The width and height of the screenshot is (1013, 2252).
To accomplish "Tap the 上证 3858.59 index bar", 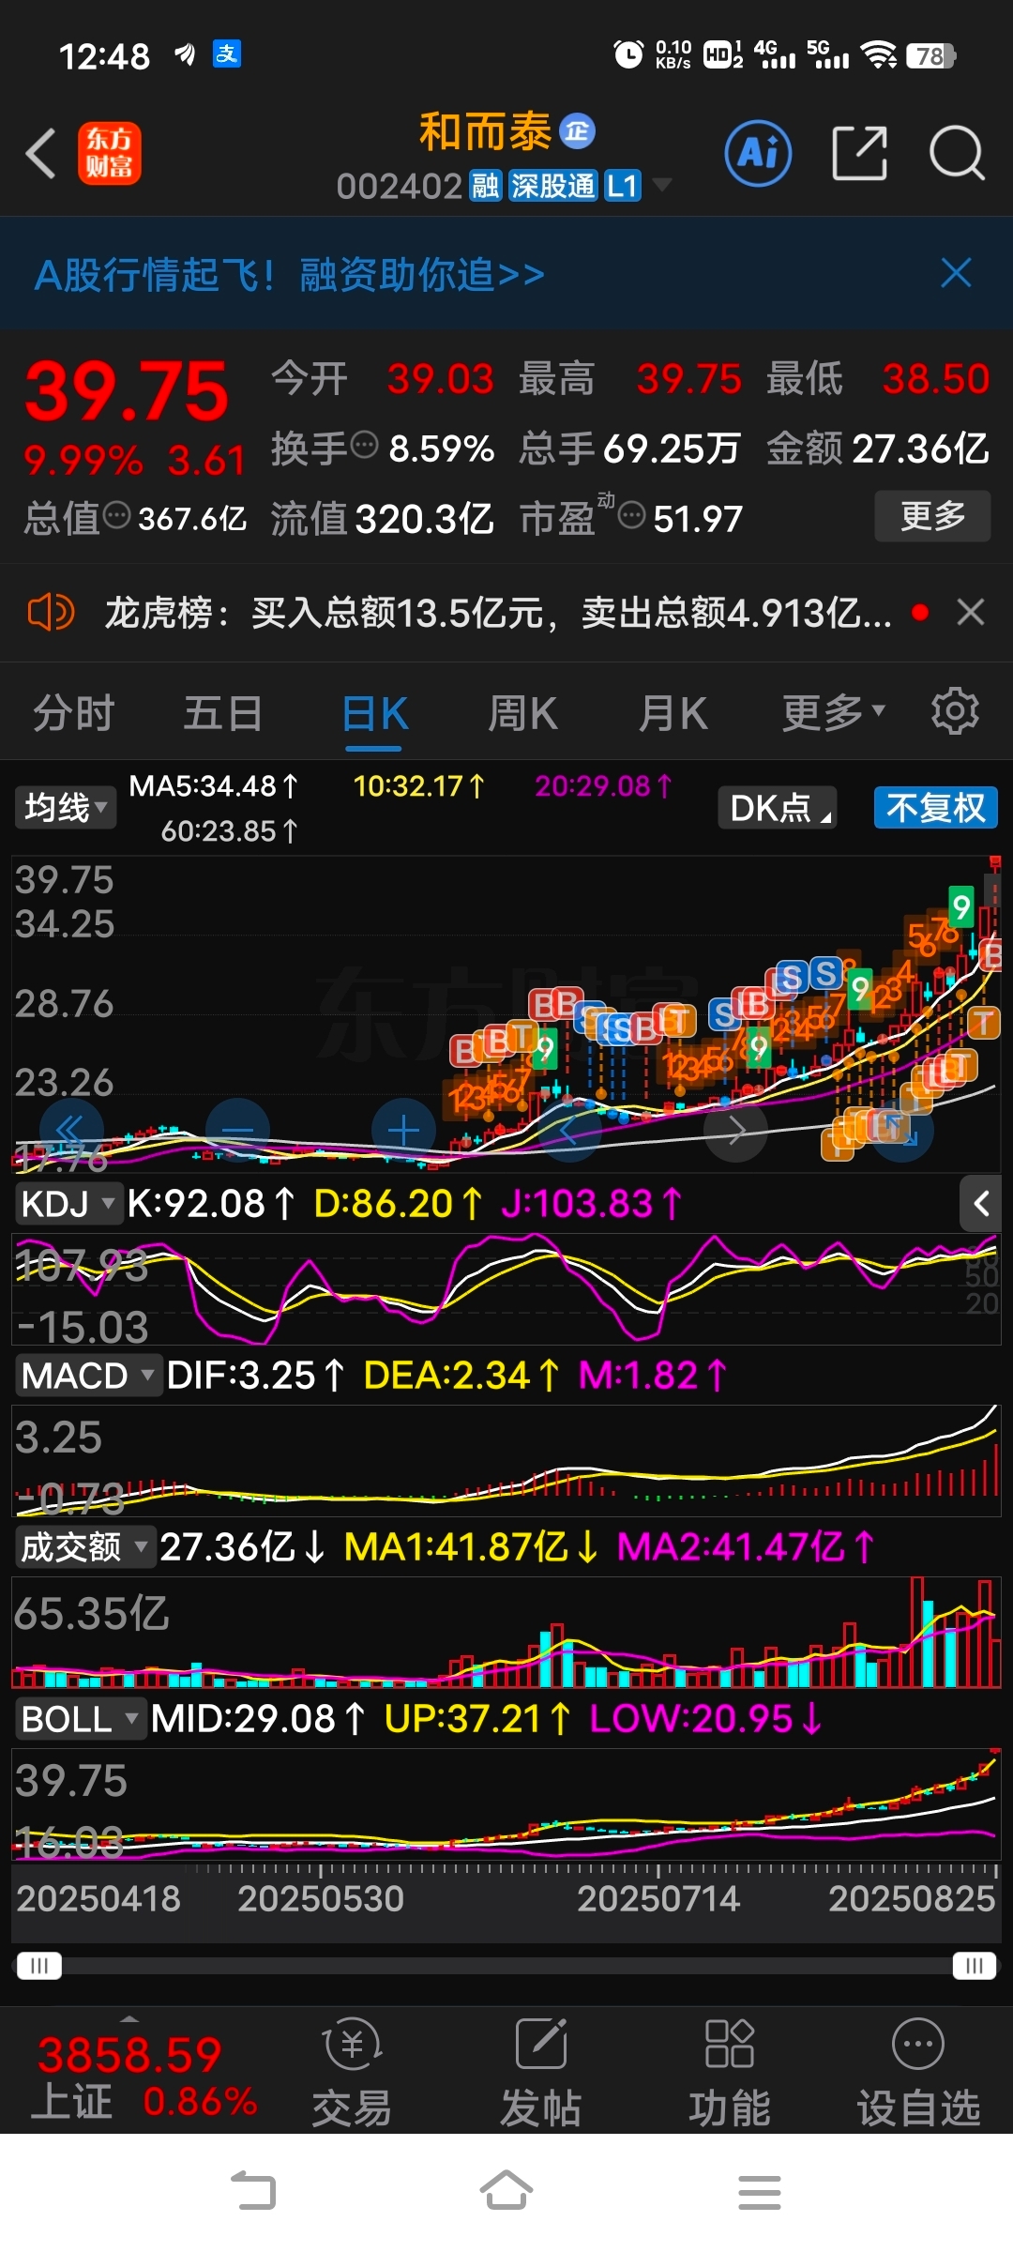I will (x=144, y=2075).
